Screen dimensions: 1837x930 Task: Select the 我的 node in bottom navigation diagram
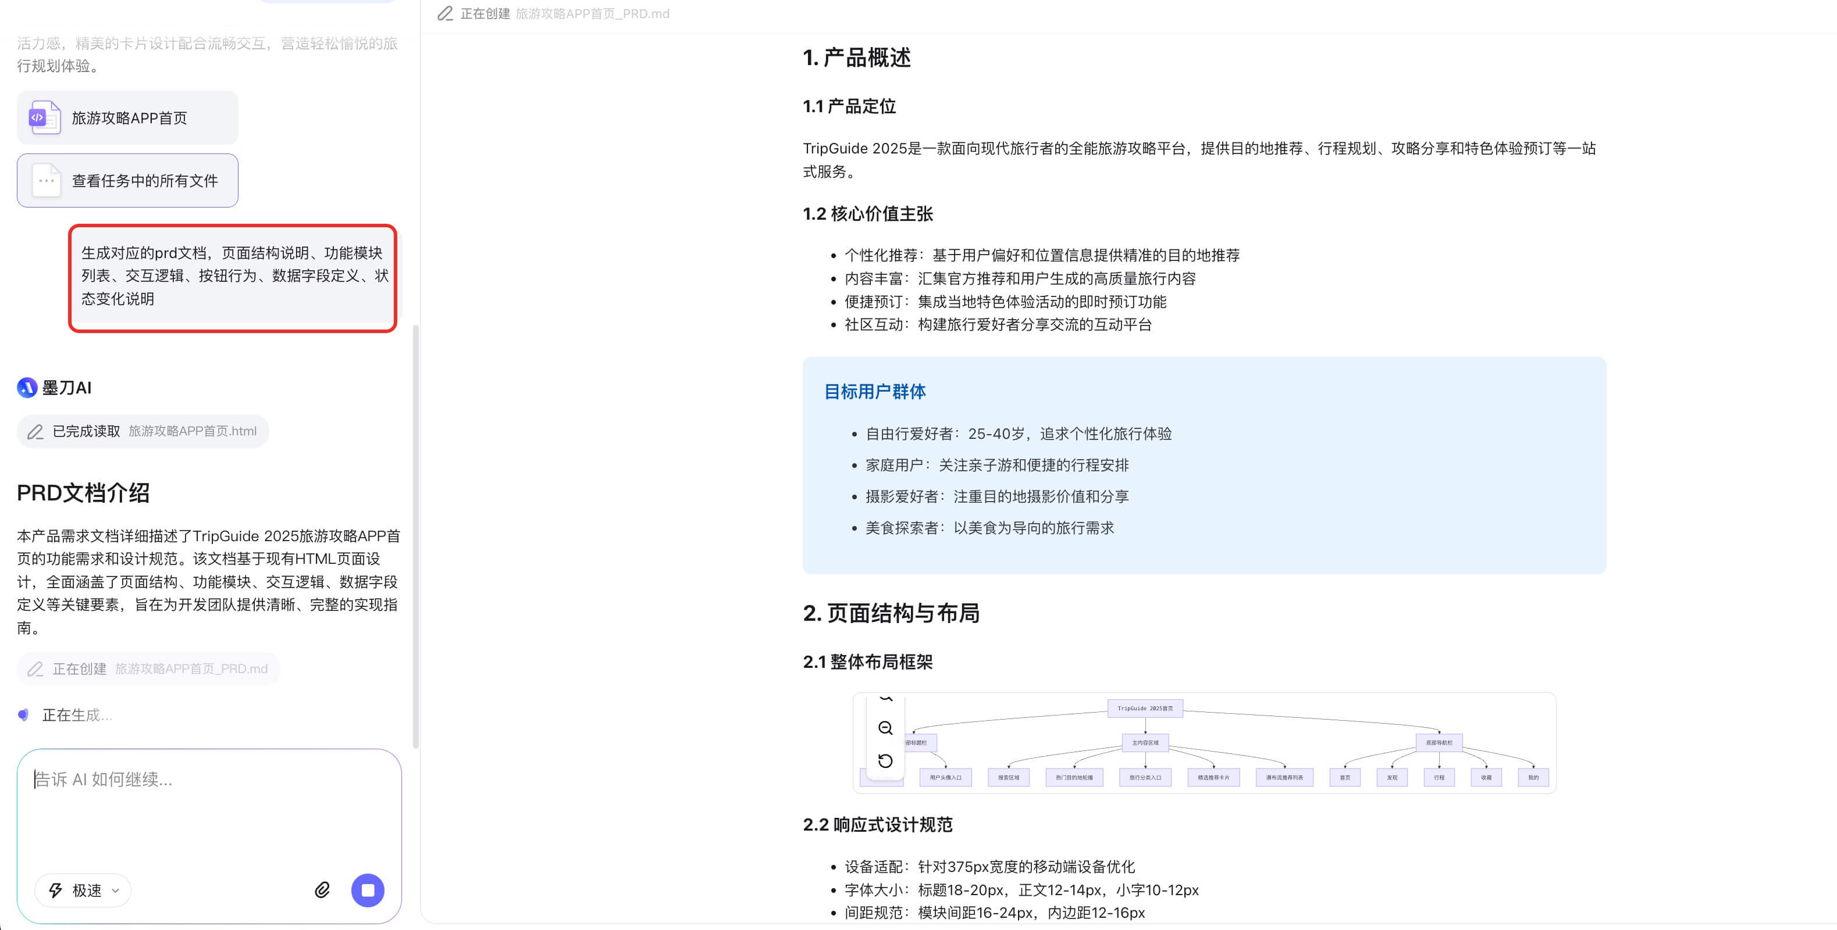coord(1533,778)
